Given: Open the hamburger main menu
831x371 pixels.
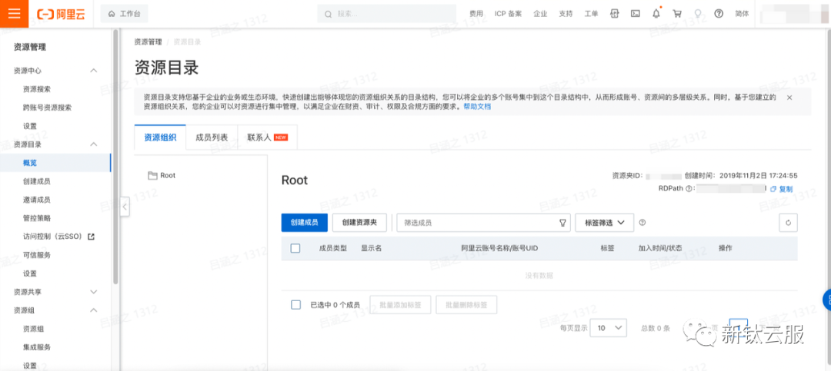Looking at the screenshot, I should tap(14, 14).
